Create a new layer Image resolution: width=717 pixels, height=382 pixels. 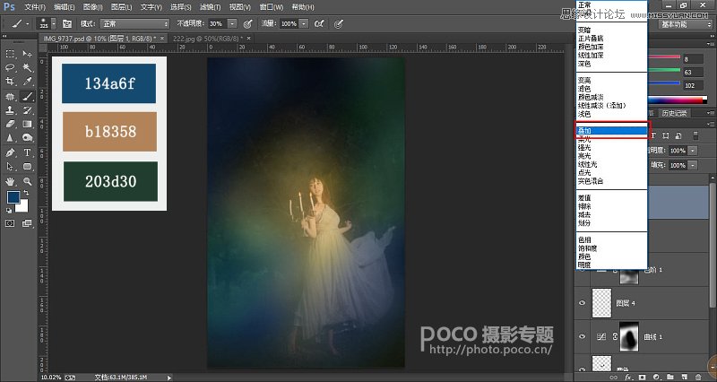point(684,377)
